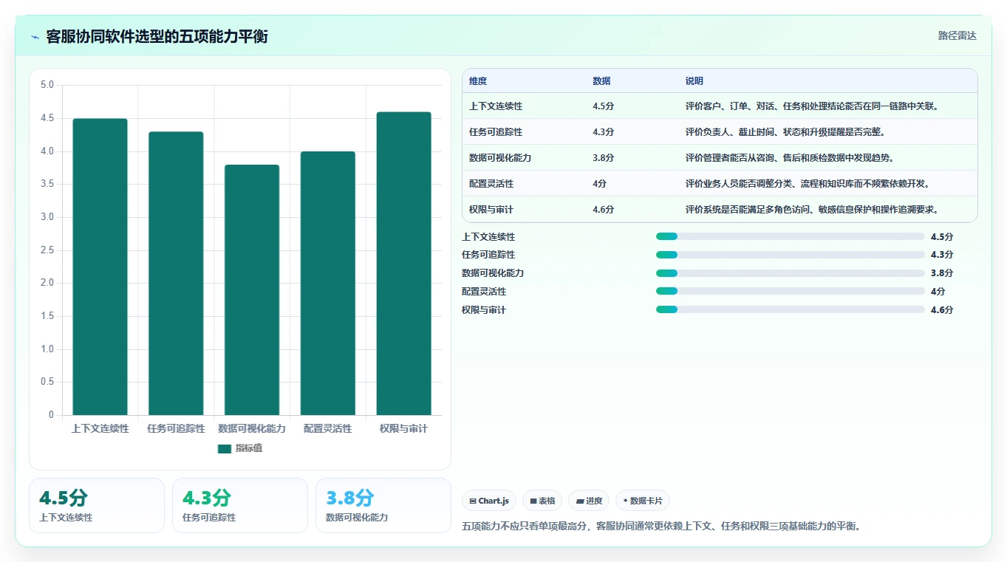Click the 权限与审计 bar in the chart

click(403, 264)
